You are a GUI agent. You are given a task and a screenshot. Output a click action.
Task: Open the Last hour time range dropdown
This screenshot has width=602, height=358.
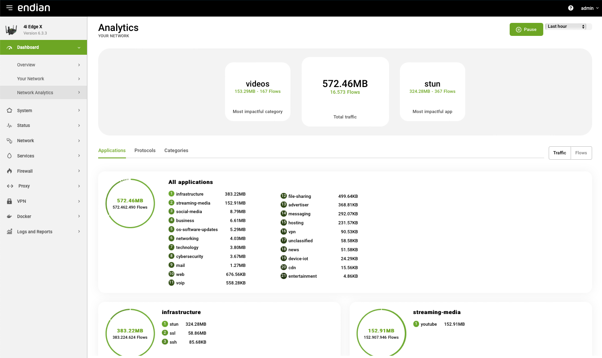pyautogui.click(x=567, y=26)
